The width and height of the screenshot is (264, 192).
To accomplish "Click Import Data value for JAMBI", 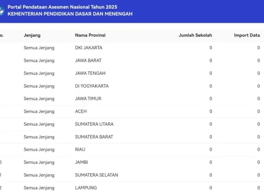I will pos(259,162).
